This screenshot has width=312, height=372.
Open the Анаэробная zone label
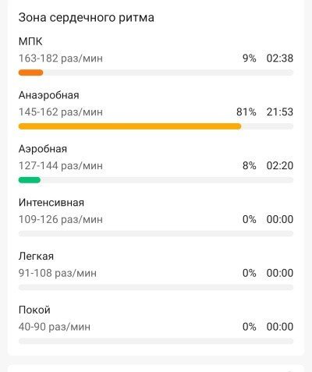coord(48,95)
